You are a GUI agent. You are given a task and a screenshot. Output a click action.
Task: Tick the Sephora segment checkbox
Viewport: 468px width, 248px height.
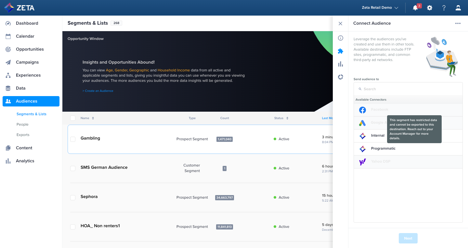pyautogui.click(x=73, y=197)
